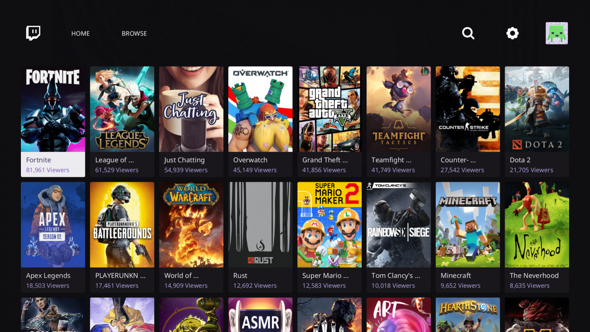Select Counter-Strike cover art
Image resolution: width=590 pixels, height=332 pixels.
[468, 109]
